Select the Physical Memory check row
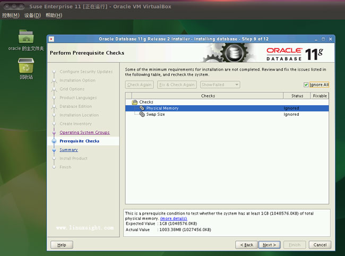The image size is (345, 256). pyautogui.click(x=227, y=108)
